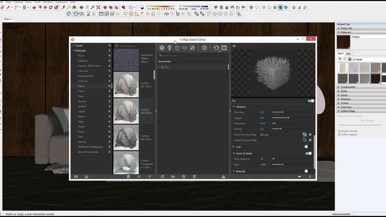Start render with the teapot icon
Image resolution: width=386 pixels, height=217 pixels.
coord(217,48)
